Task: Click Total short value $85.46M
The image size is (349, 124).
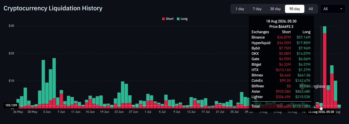Action: coord(284,107)
